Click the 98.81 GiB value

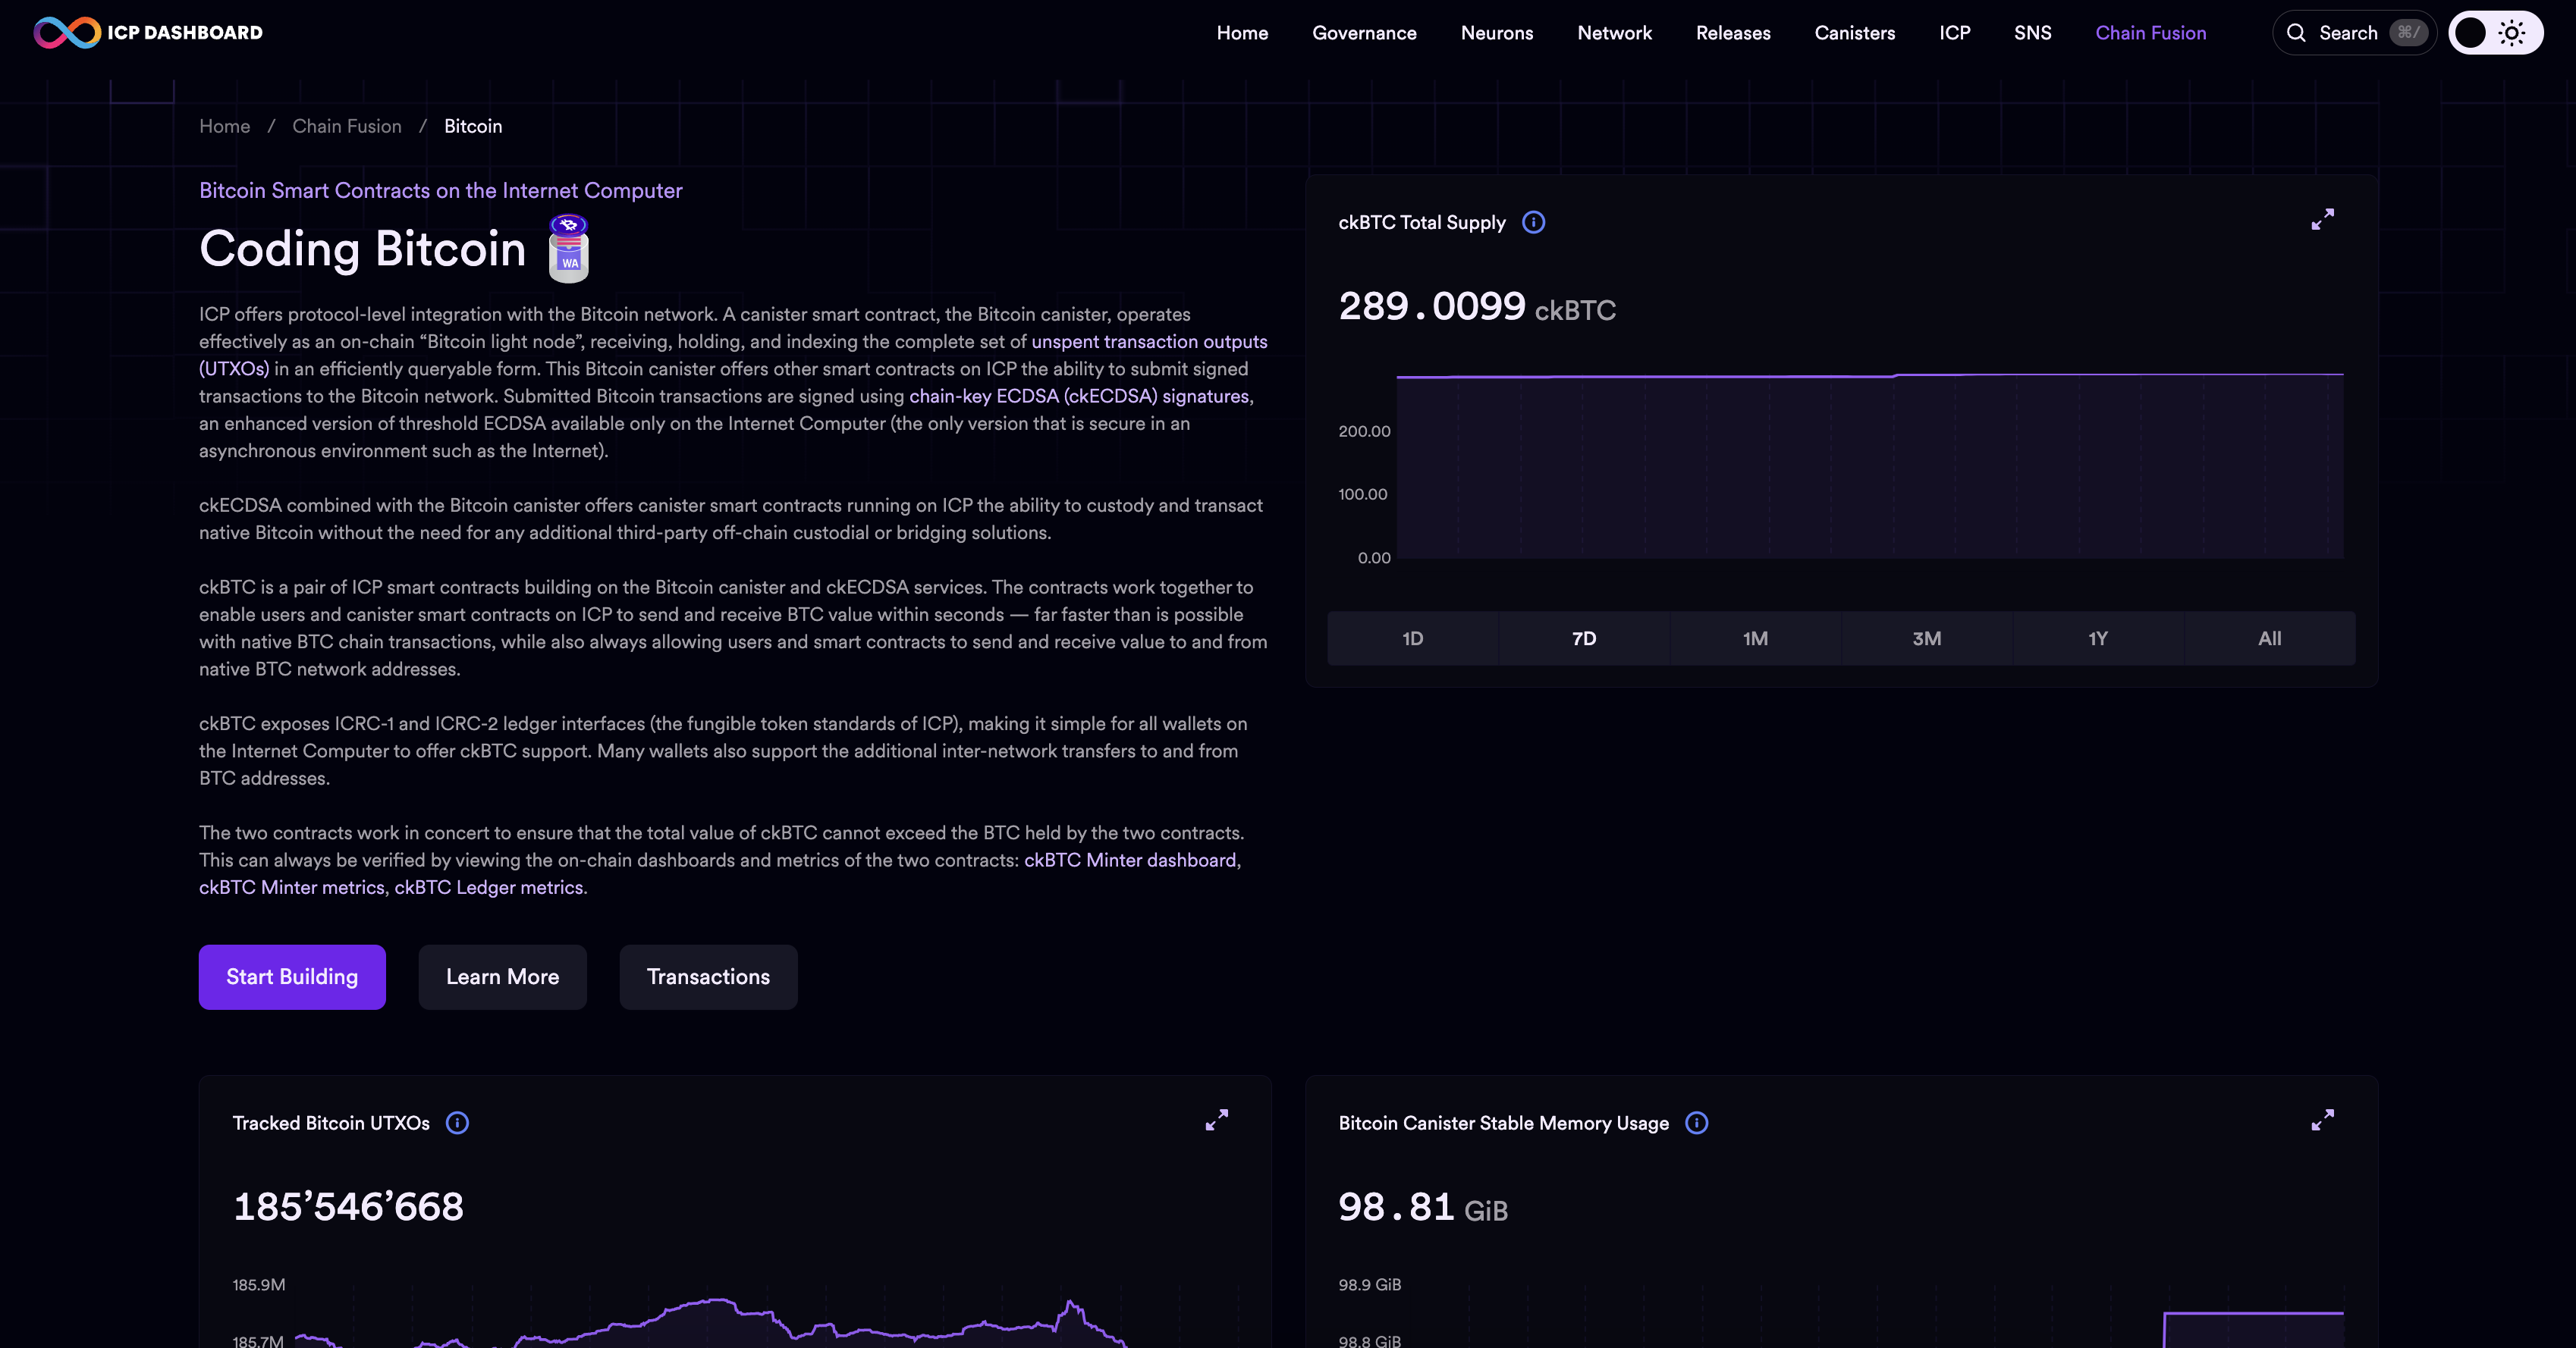pyautogui.click(x=1423, y=1208)
